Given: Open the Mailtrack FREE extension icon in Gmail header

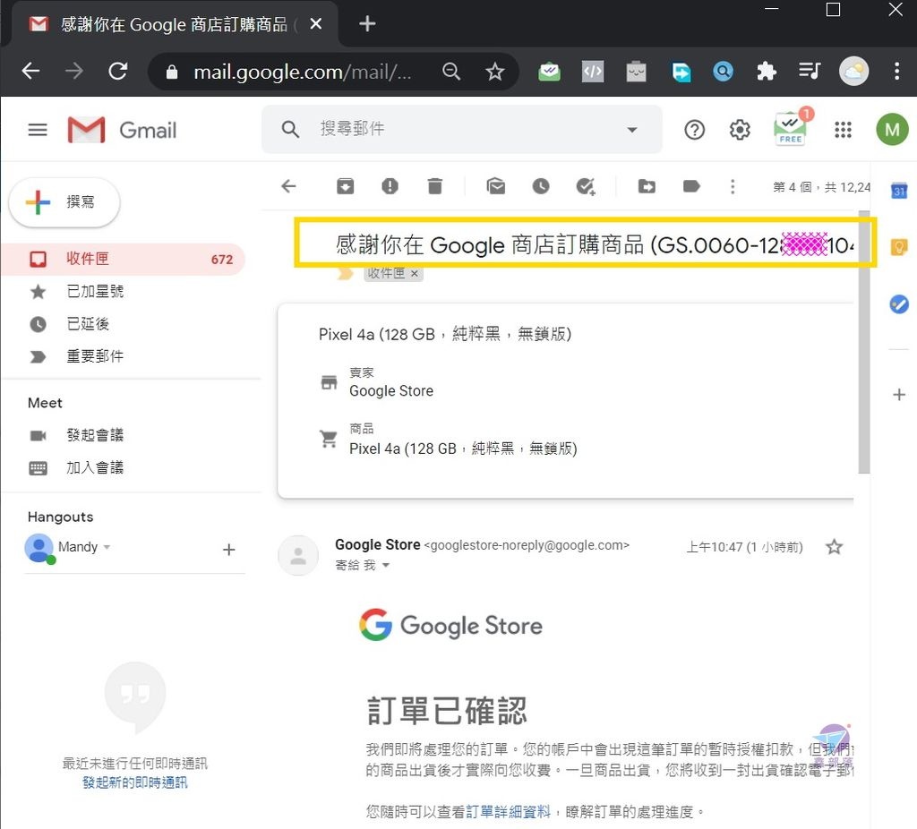Looking at the screenshot, I should pos(792,127).
